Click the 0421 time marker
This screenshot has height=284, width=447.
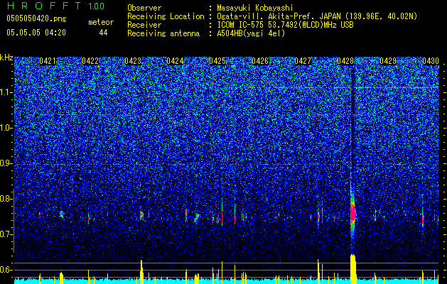[48, 61]
